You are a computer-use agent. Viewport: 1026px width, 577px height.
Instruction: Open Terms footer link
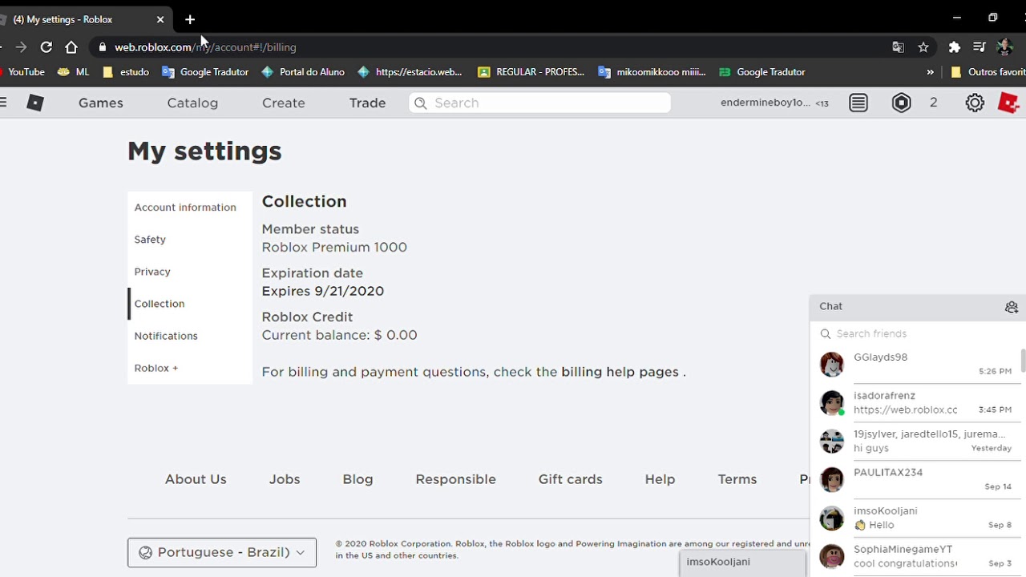point(737,479)
